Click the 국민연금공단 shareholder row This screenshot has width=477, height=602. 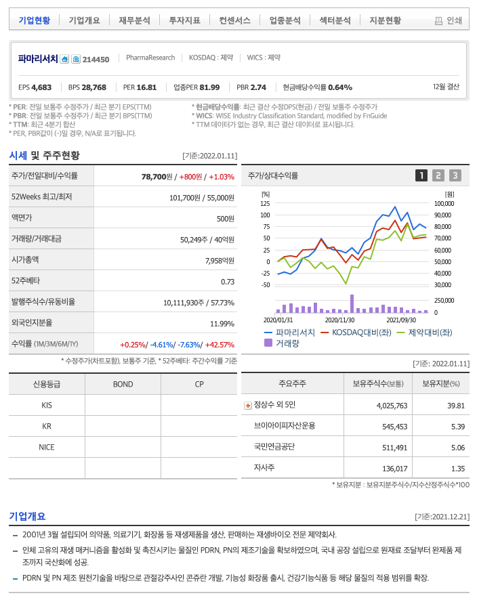(x=355, y=447)
